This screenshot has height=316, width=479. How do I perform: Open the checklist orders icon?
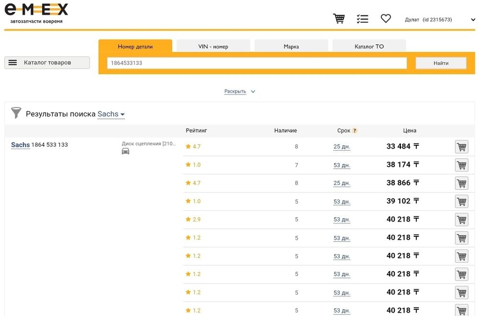pyautogui.click(x=363, y=19)
